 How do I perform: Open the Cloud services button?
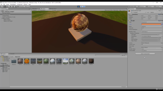click(x=137, y=7)
